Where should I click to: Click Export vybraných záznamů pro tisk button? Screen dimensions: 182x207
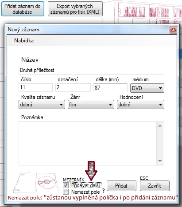click(75, 9)
